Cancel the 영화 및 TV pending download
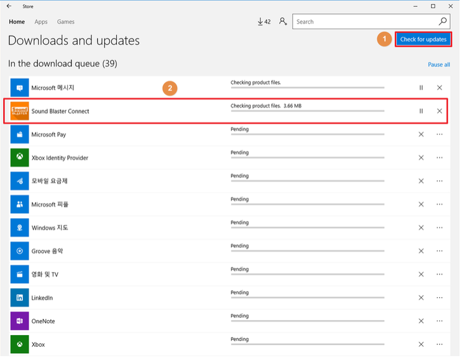462x358 pixels. [421, 274]
